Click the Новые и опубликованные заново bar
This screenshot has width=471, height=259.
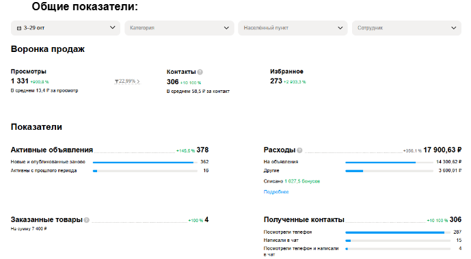point(145,163)
